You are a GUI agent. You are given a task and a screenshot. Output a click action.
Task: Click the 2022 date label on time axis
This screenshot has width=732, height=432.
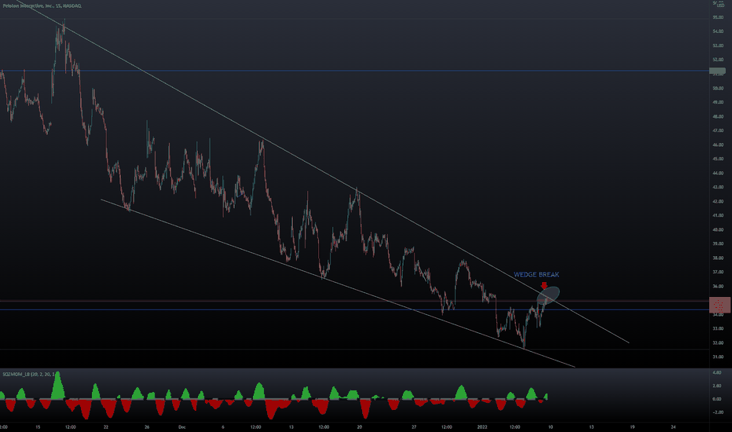(x=482, y=427)
